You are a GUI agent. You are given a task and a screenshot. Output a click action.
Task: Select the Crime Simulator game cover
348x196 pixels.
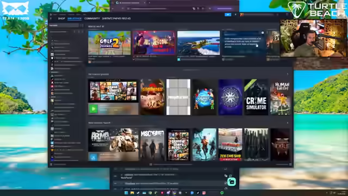pyautogui.click(x=256, y=97)
